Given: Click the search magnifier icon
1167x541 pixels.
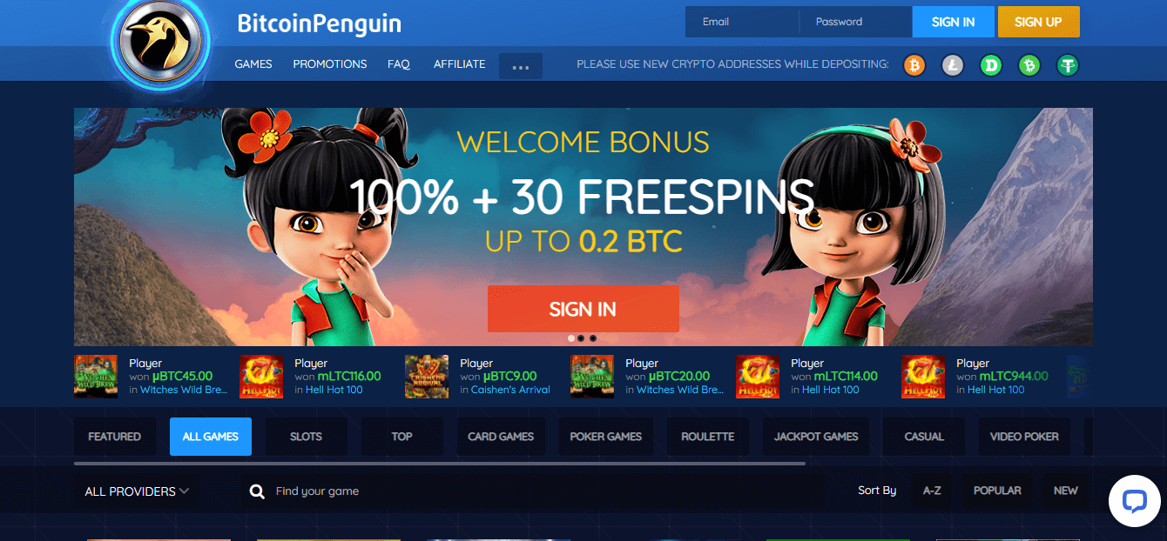Looking at the screenshot, I should tap(257, 491).
